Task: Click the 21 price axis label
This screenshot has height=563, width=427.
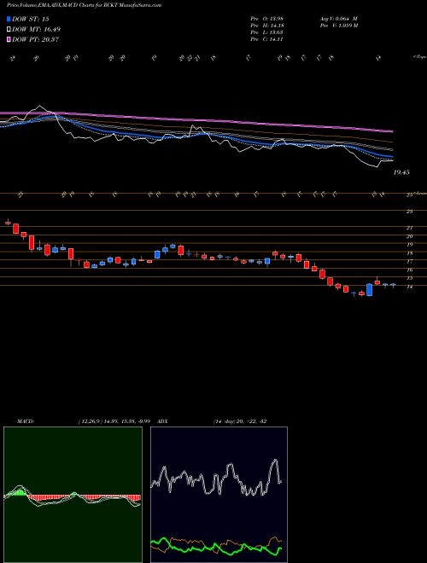Action: click(409, 228)
